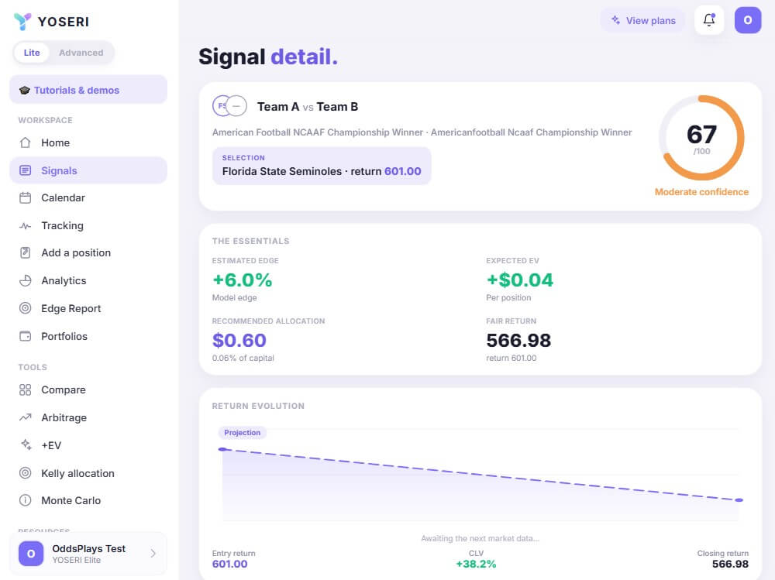Click the Tracking pulse icon

pyautogui.click(x=26, y=226)
